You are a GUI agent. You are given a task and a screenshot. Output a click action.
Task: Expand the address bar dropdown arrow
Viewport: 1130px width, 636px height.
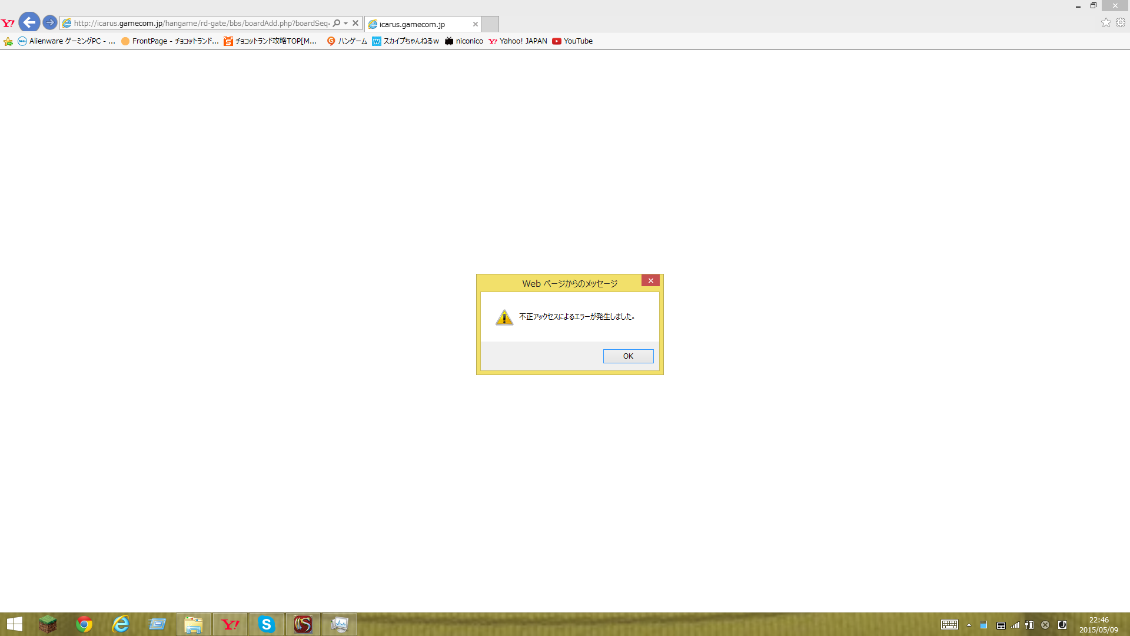pyautogui.click(x=346, y=23)
